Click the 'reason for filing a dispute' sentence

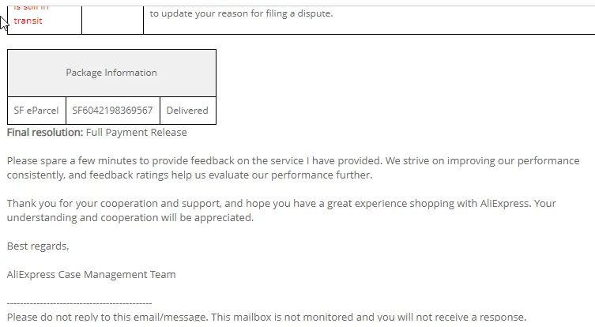pyautogui.click(x=241, y=13)
